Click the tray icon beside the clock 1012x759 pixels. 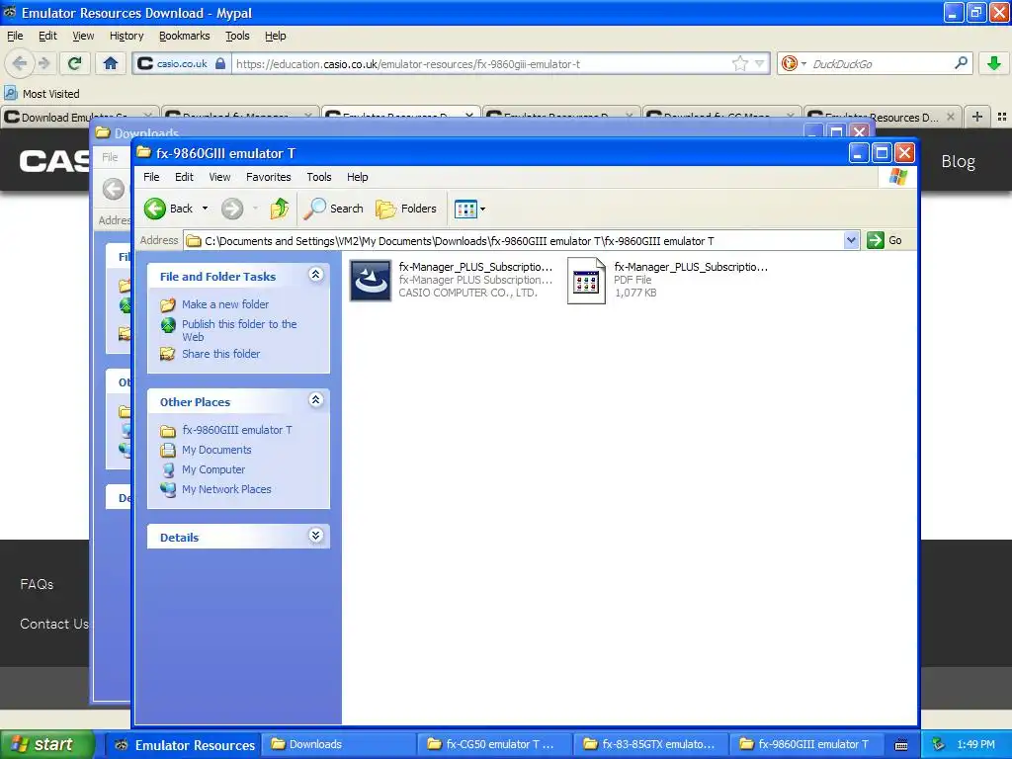tap(939, 744)
